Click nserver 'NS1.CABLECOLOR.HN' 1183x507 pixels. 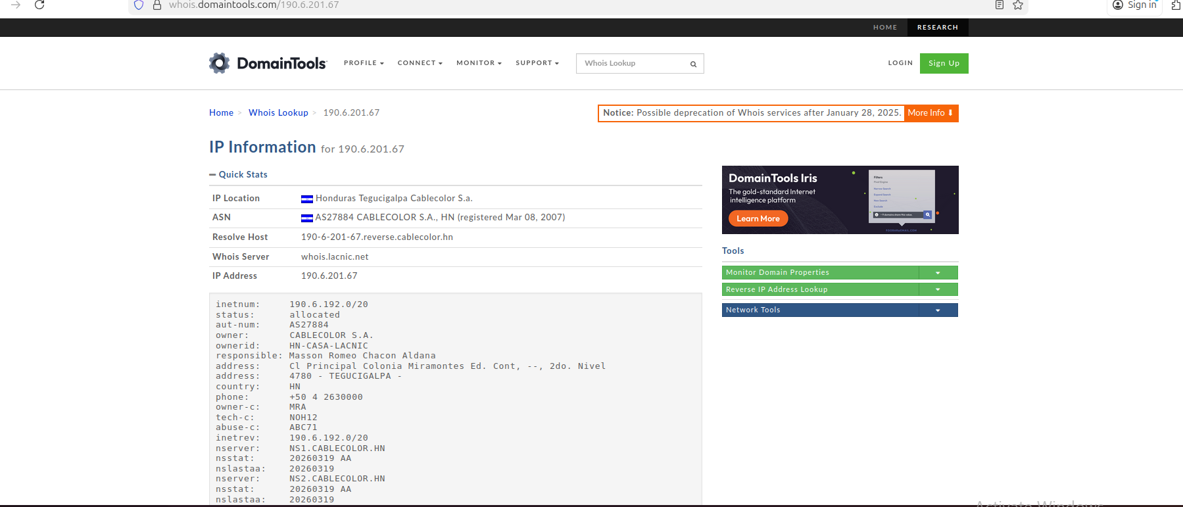337,448
